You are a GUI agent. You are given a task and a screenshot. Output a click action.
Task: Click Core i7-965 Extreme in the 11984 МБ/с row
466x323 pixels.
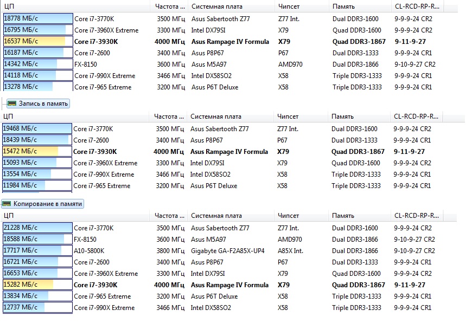click(x=101, y=186)
